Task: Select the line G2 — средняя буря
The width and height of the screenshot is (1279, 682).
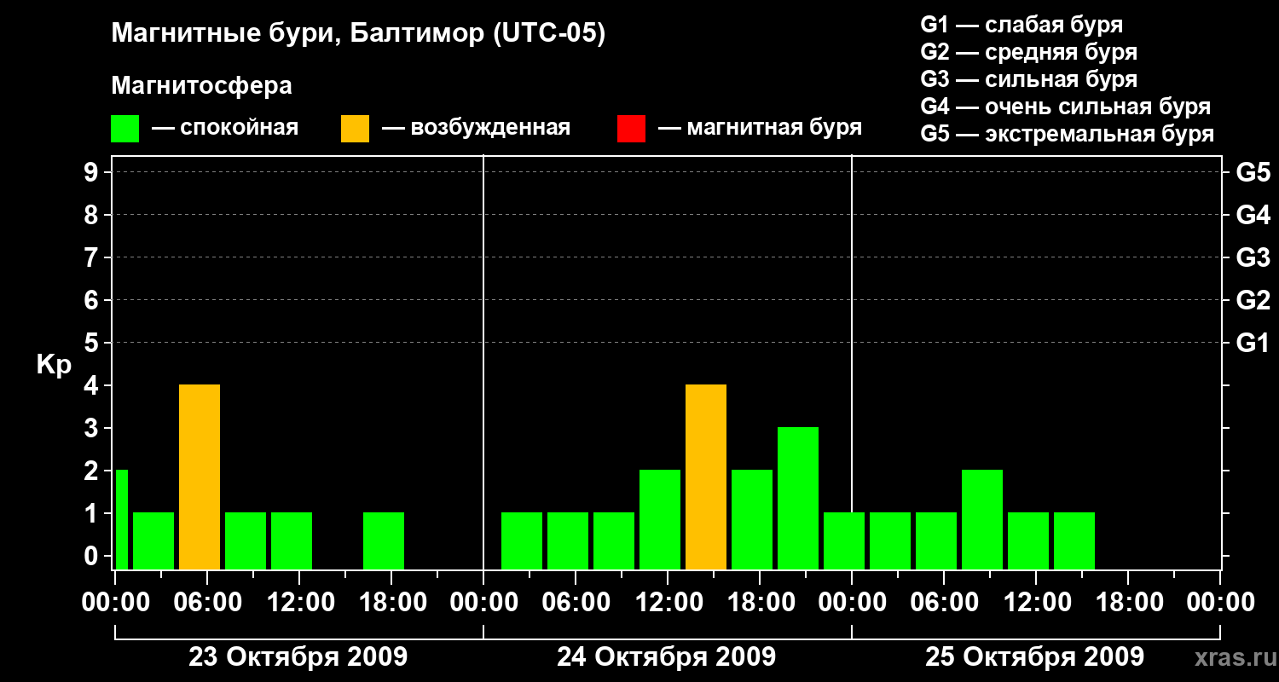Action: pos(1028,52)
